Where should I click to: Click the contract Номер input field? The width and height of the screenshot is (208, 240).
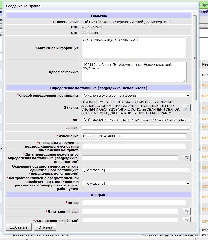(x=134, y=203)
